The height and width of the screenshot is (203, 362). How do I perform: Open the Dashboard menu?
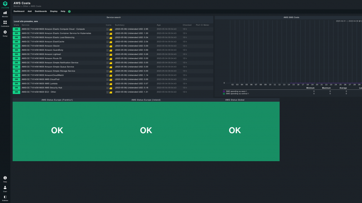[19, 11]
